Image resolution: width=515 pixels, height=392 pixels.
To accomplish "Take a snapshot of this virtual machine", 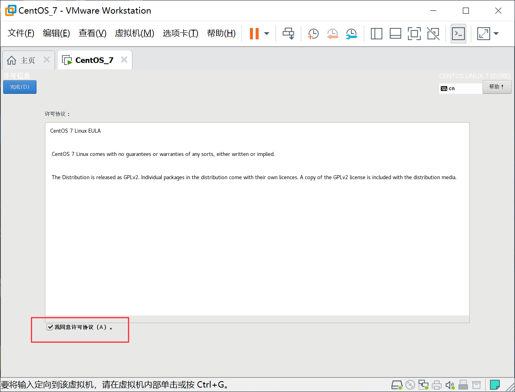I will (x=313, y=34).
